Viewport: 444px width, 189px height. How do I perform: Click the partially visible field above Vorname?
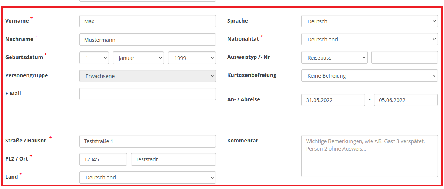[x=148, y=1]
